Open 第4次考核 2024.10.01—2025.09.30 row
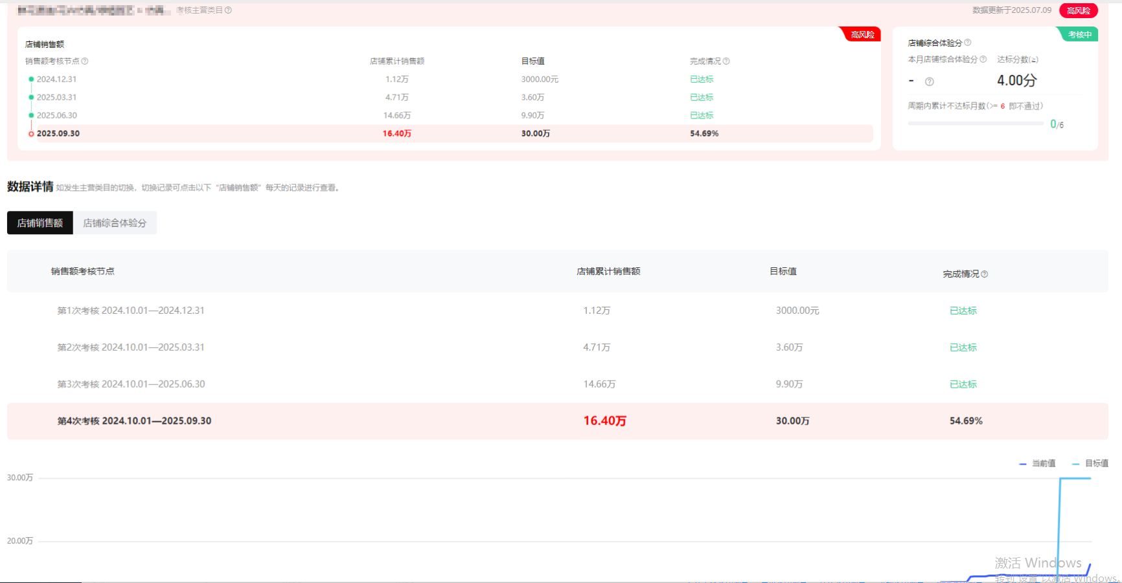 pos(134,421)
